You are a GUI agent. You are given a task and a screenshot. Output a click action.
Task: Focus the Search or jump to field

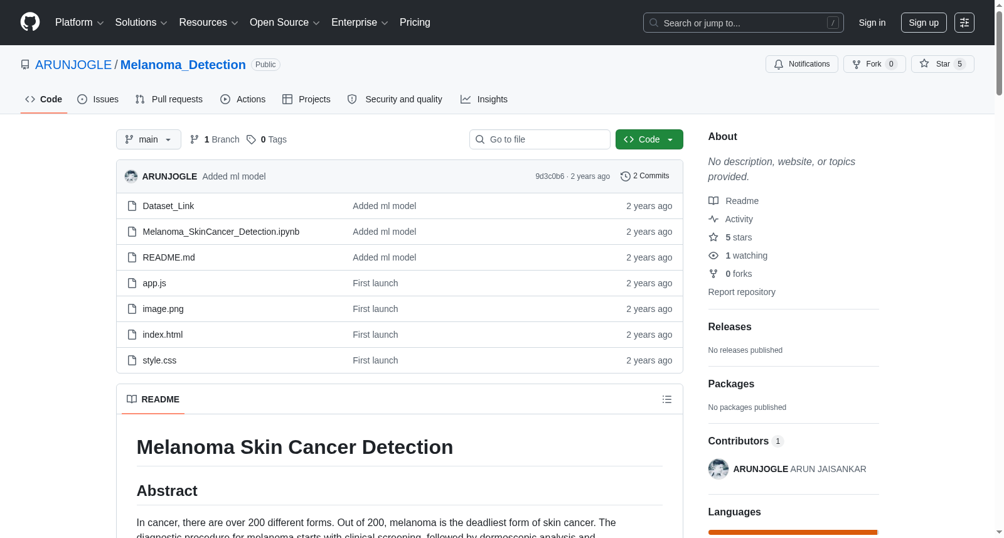click(744, 23)
